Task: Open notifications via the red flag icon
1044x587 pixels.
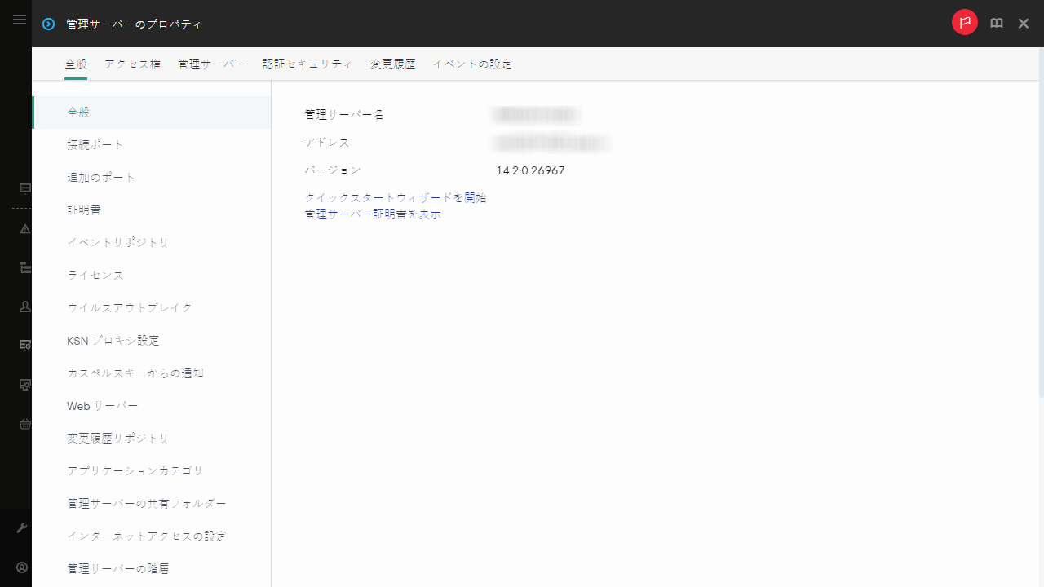Action: pyautogui.click(x=965, y=23)
